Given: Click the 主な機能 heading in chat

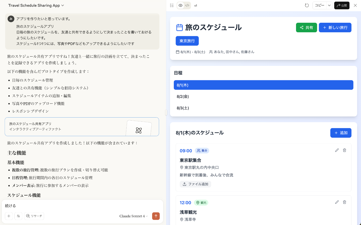Looking at the screenshot, I should click(x=17, y=153).
